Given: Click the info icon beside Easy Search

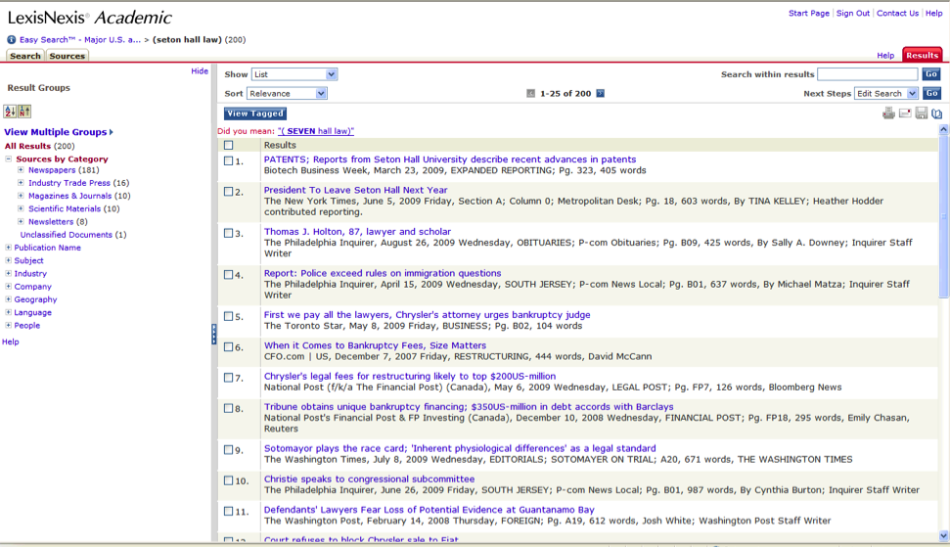Looking at the screenshot, I should point(11,40).
